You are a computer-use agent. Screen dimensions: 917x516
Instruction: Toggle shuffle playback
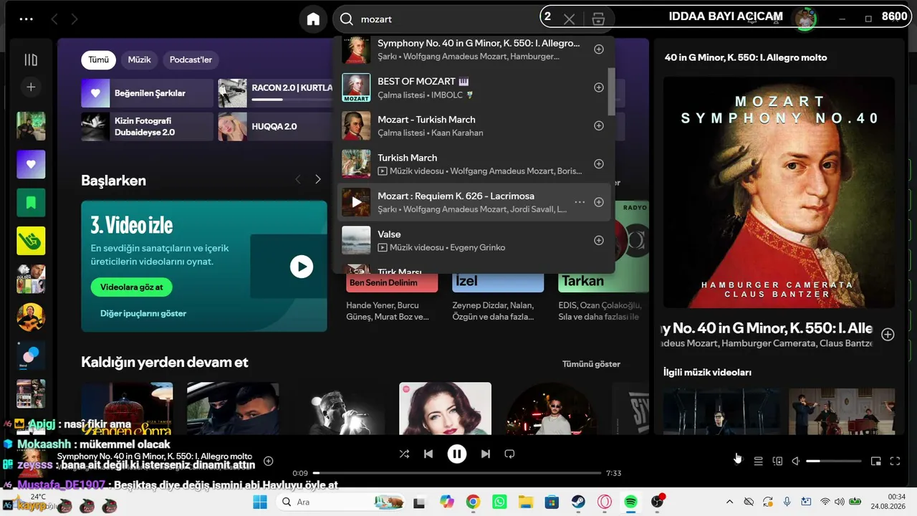pyautogui.click(x=404, y=454)
